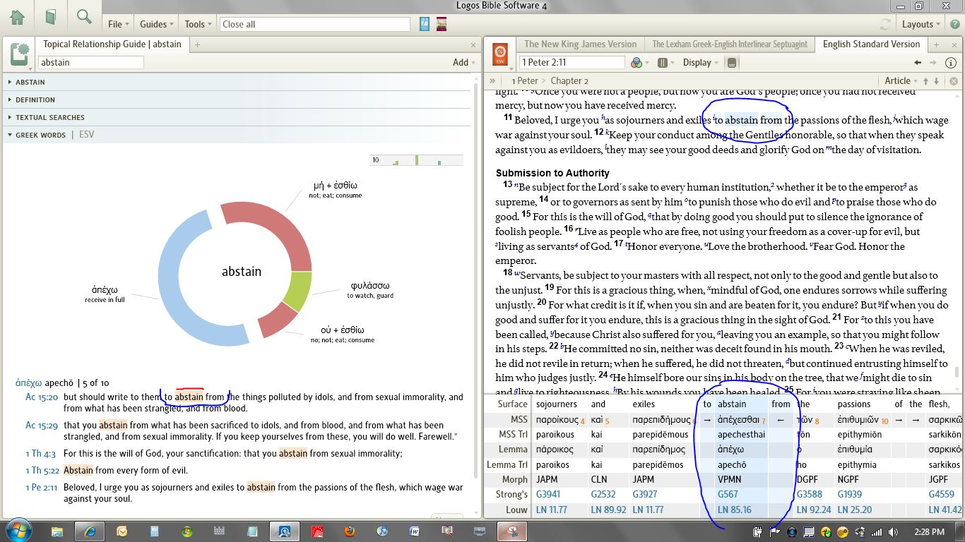Click the volume speaker tray icon
This screenshot has width=965, height=542.
893,531
